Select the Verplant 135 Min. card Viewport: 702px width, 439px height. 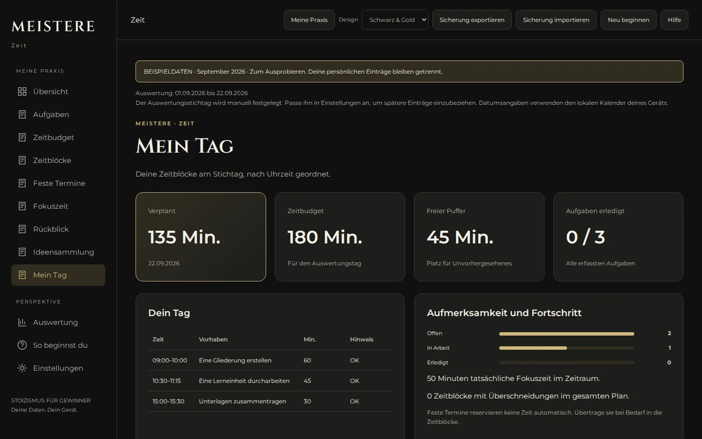click(x=201, y=237)
